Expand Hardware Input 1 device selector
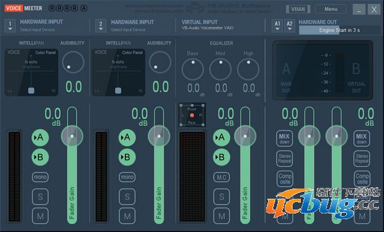The height and width of the screenshot is (232, 384). click(x=10, y=26)
